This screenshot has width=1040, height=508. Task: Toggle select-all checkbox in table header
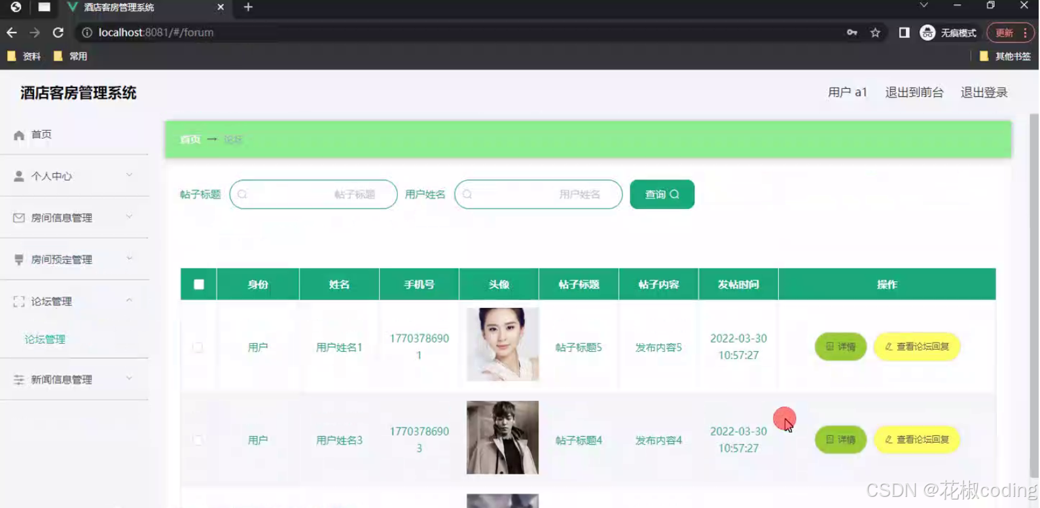pyautogui.click(x=199, y=284)
